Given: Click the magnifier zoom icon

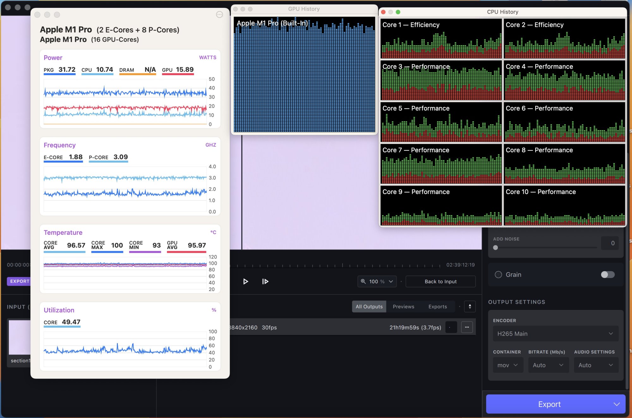Looking at the screenshot, I should coord(363,281).
